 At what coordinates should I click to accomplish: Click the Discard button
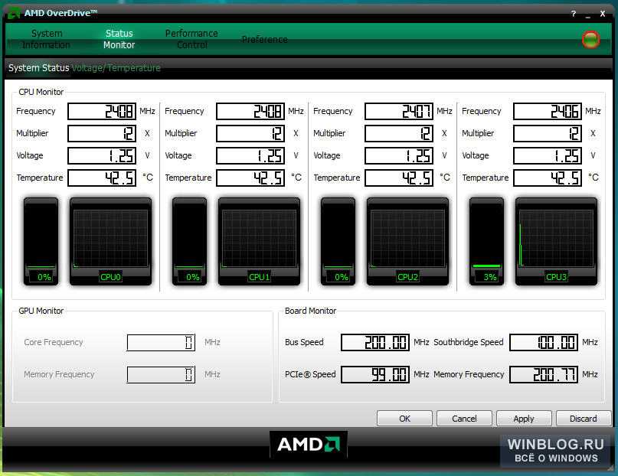[584, 419]
